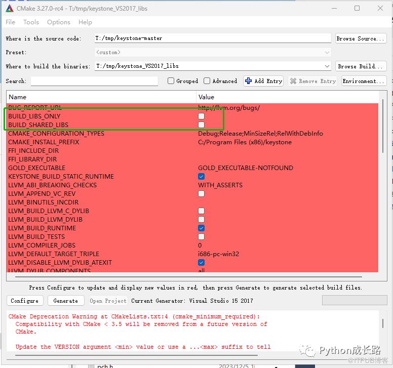Open the Help menu
The image size is (393, 368).
pyautogui.click(x=85, y=22)
